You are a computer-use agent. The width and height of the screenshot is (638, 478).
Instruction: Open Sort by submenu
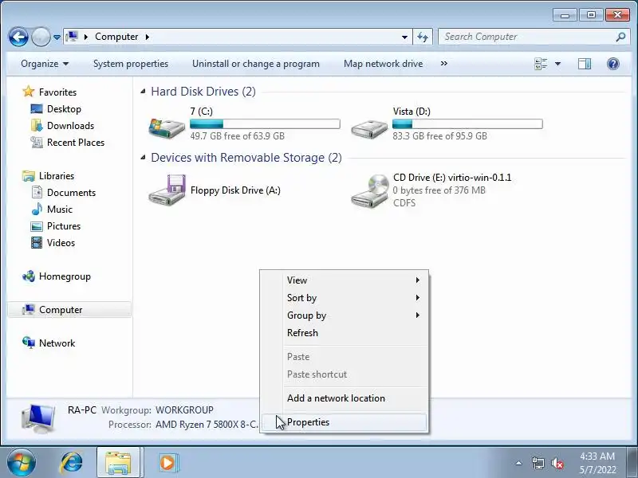345,297
